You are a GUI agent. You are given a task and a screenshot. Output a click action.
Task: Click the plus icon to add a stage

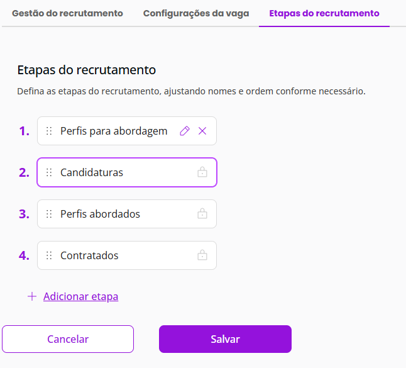tap(32, 296)
